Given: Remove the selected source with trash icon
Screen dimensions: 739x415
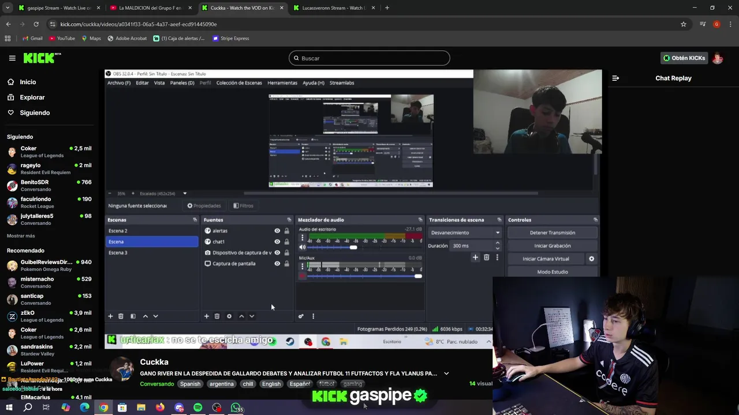Looking at the screenshot, I should pyautogui.click(x=217, y=316).
